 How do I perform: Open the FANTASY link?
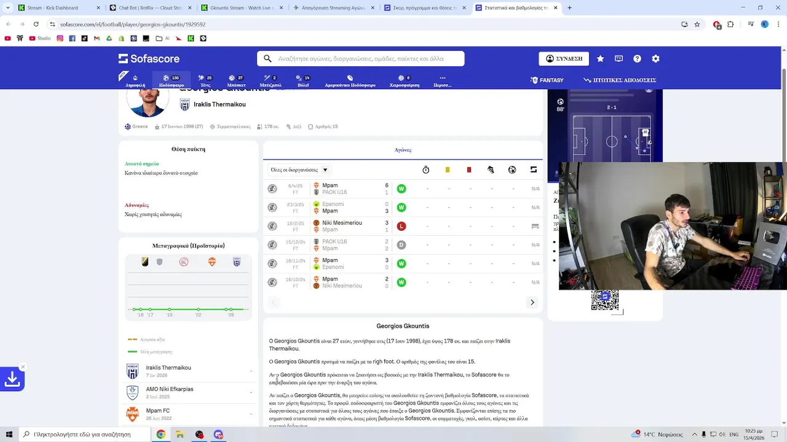click(547, 80)
